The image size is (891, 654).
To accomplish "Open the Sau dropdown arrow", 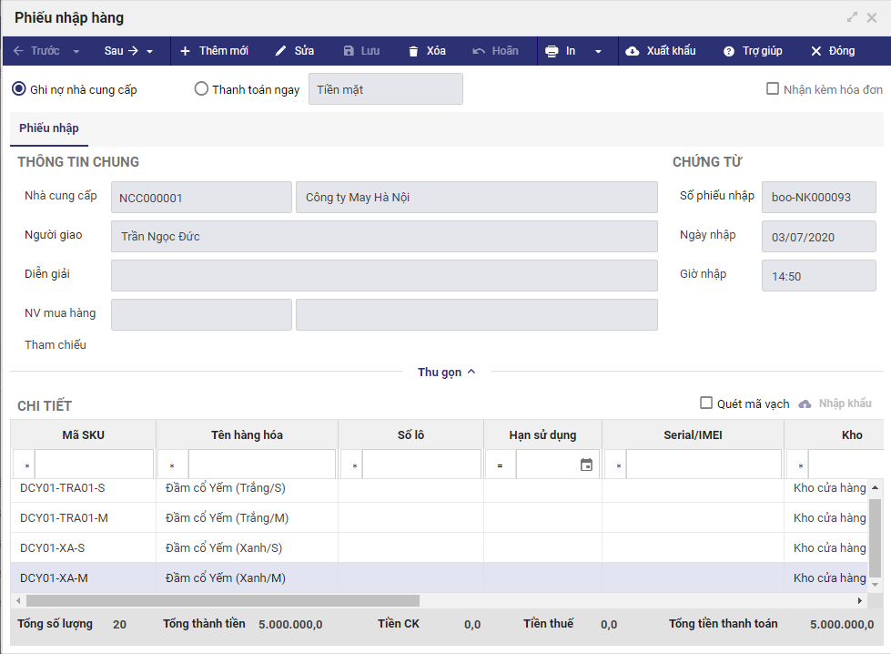I will [150, 51].
